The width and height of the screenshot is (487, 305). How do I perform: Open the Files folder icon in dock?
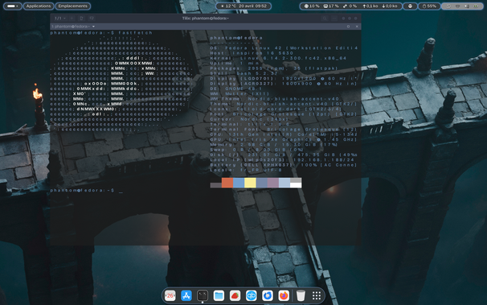click(219, 295)
